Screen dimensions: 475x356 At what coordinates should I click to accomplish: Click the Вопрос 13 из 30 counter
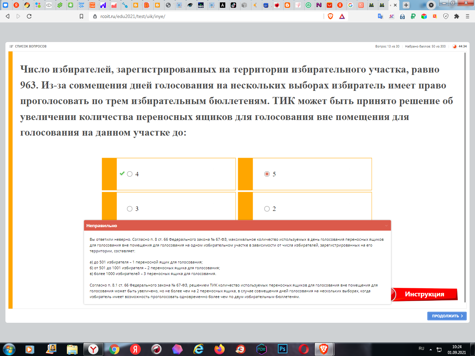[x=387, y=46]
